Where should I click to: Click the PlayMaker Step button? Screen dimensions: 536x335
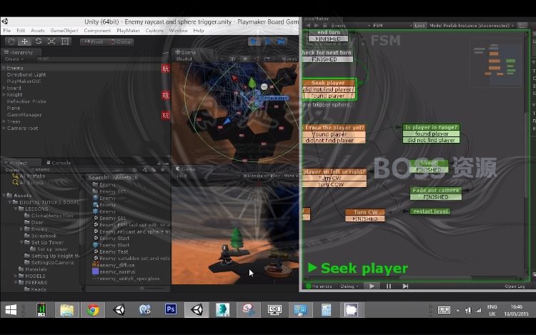pos(405,286)
